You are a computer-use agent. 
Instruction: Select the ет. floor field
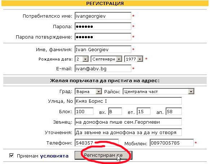point(144,111)
